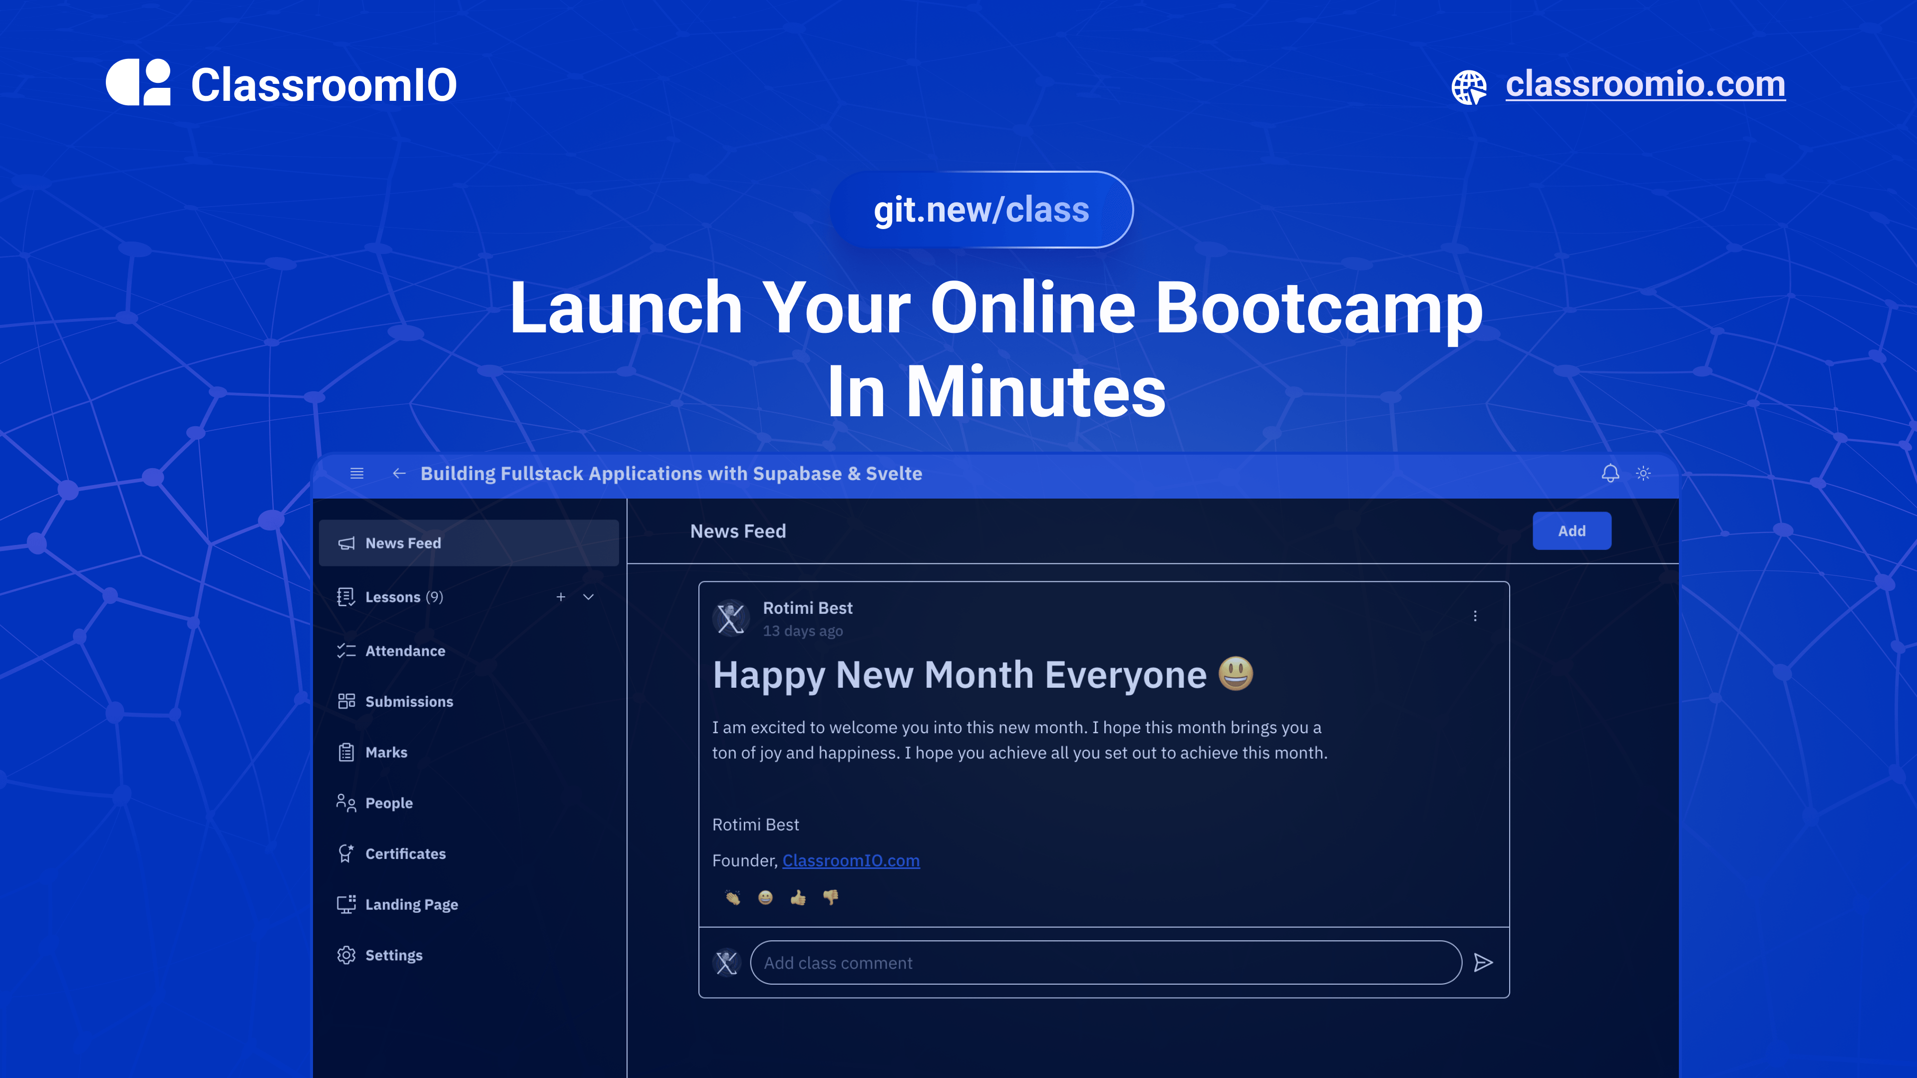React with the smiley face emoji
This screenshot has width=1917, height=1078.
click(x=765, y=898)
